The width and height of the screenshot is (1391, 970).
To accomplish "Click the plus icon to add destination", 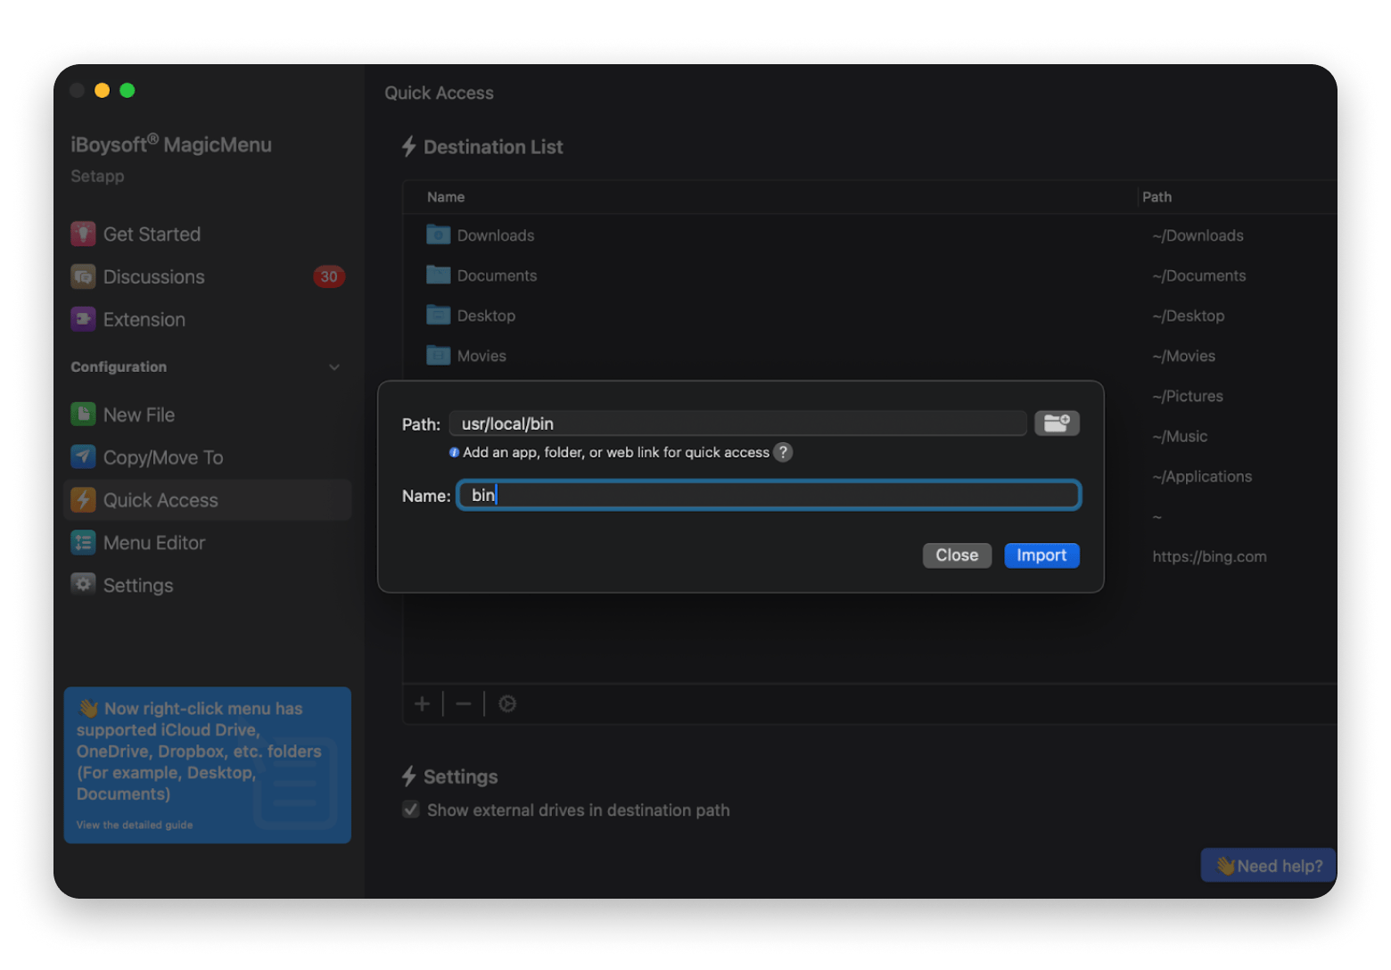I will [x=423, y=704].
